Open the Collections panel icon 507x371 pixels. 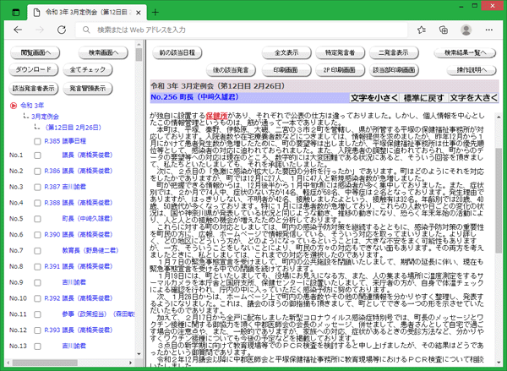point(444,30)
